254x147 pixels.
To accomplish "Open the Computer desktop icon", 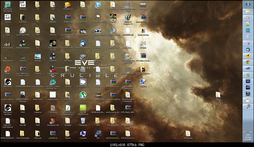I will coord(83,135).
